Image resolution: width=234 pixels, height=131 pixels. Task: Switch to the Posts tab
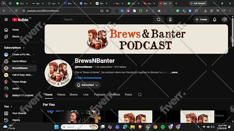(128, 95)
